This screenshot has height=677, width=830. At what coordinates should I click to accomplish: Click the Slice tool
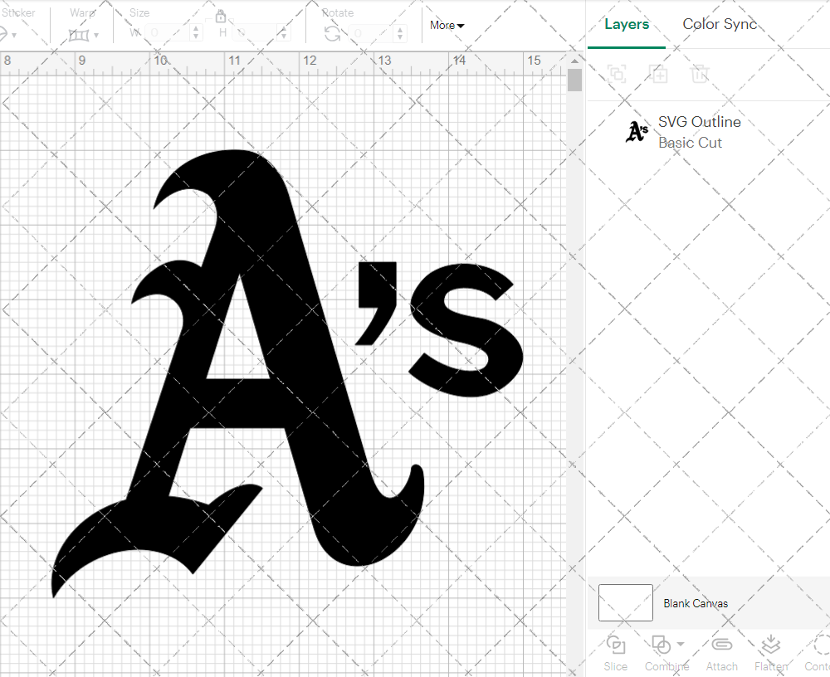click(x=616, y=653)
